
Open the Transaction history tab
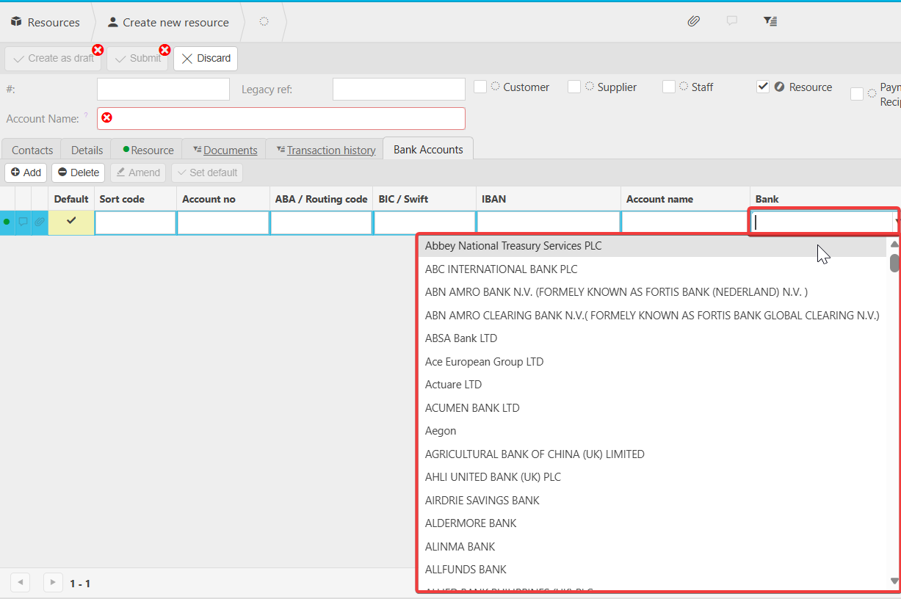[x=325, y=150]
